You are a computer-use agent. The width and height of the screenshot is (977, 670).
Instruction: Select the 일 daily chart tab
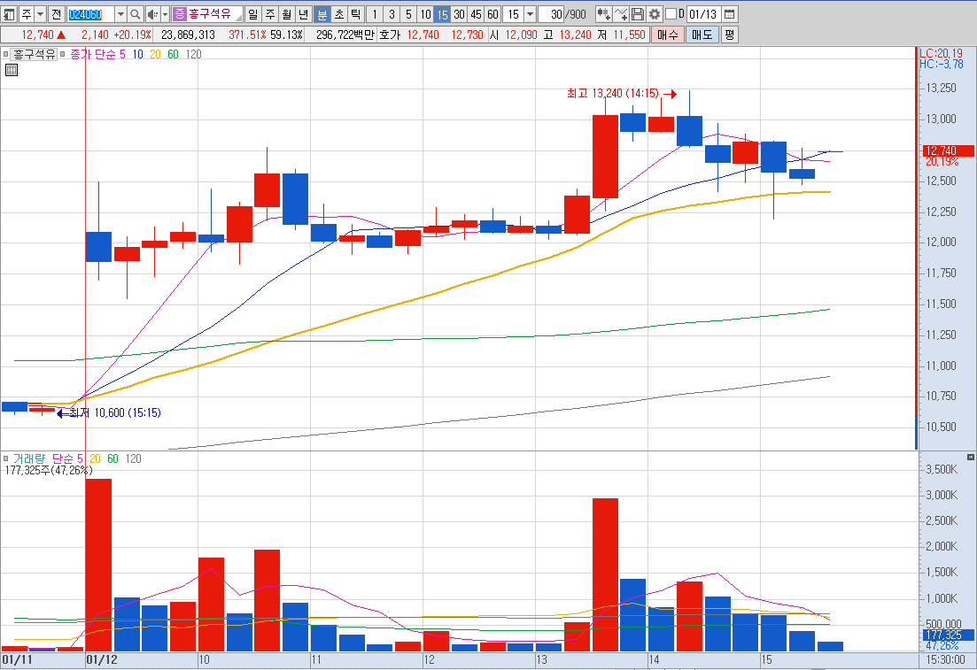(252, 13)
